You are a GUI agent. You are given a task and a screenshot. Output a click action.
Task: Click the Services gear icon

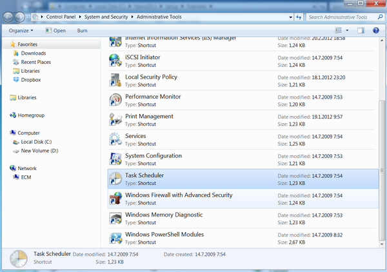coord(115,139)
